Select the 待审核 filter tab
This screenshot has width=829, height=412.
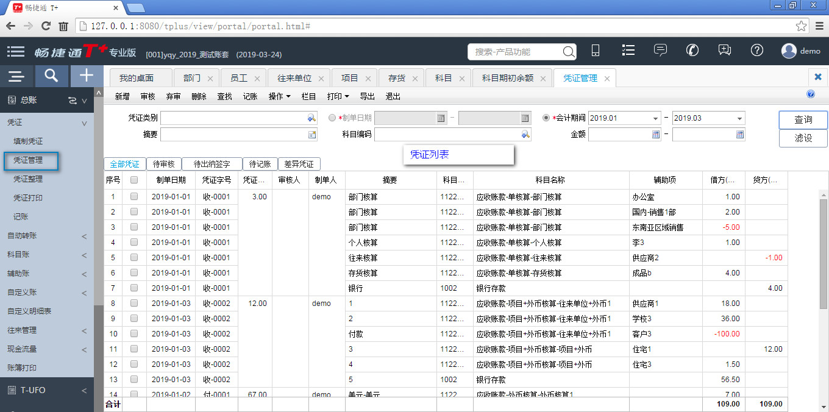164,164
